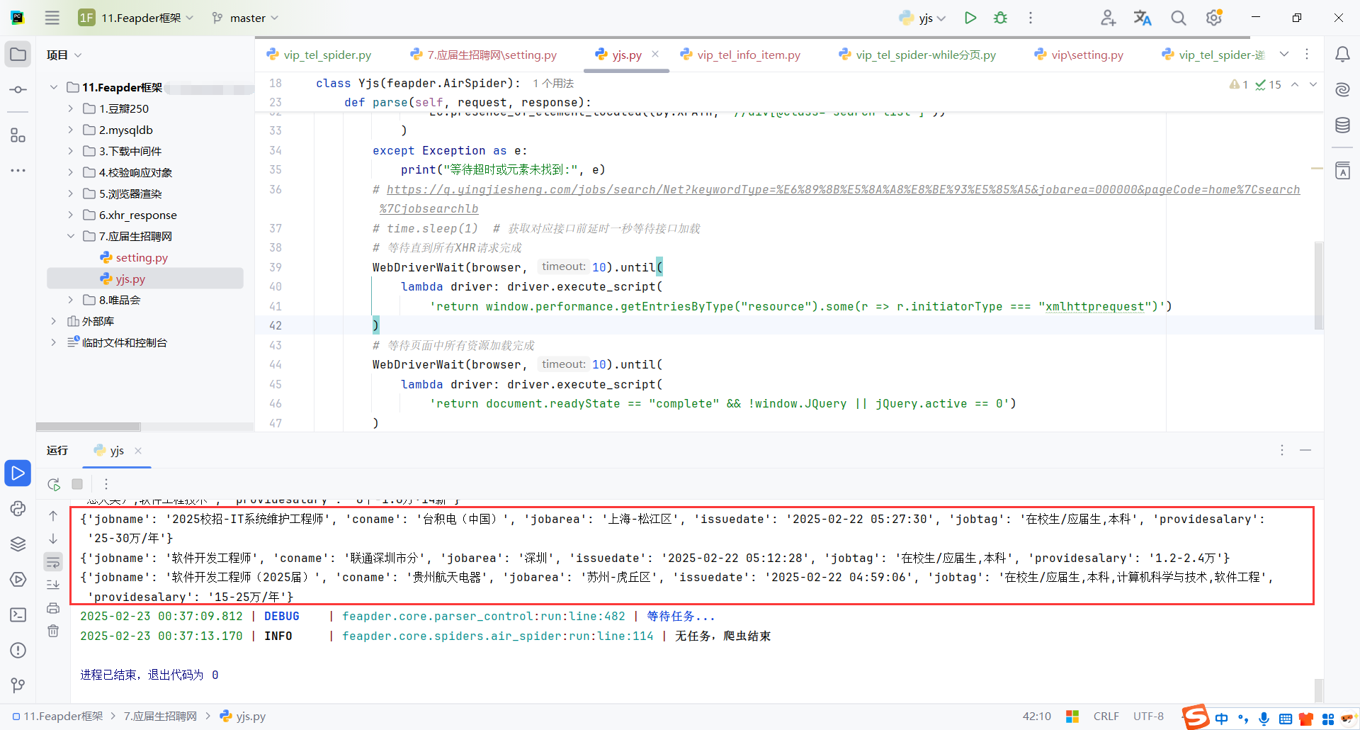Open the main hamburger menu

click(x=52, y=18)
